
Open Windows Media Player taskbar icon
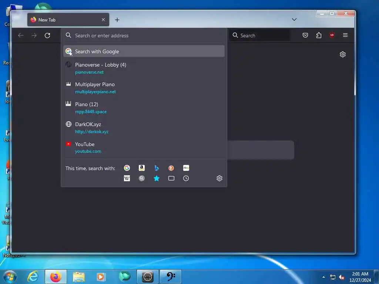tap(101, 277)
